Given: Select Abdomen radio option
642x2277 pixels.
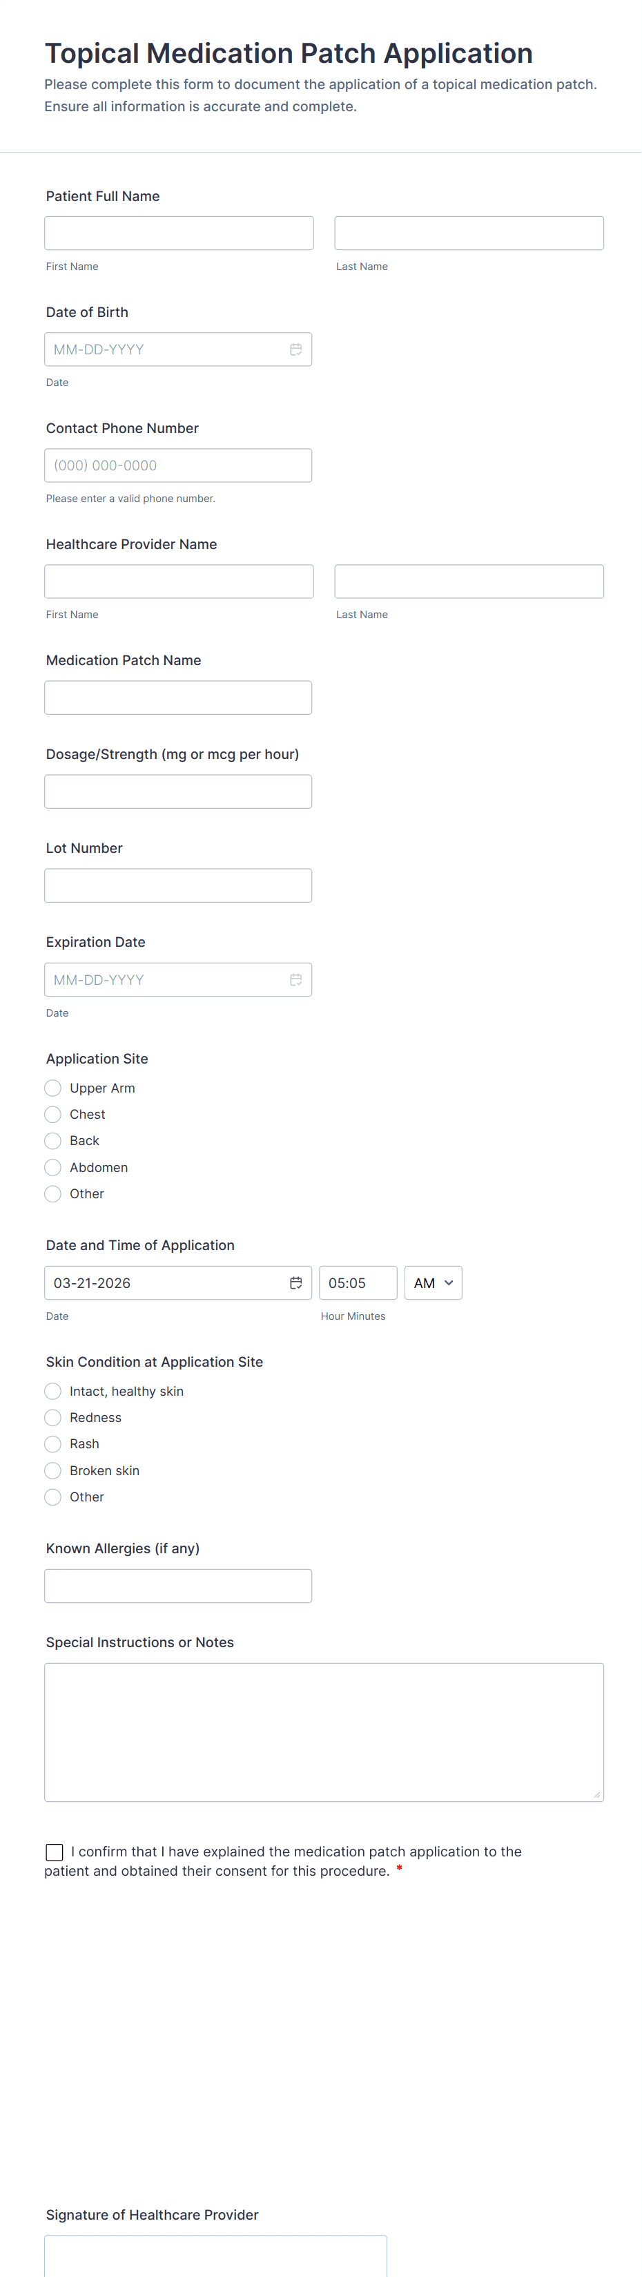Looking at the screenshot, I should [x=53, y=1168].
